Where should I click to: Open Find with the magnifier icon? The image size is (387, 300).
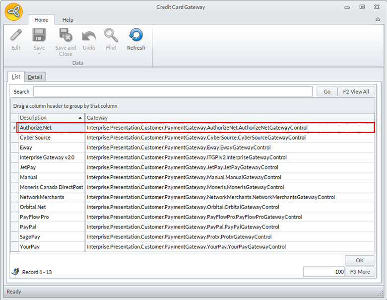point(111,36)
